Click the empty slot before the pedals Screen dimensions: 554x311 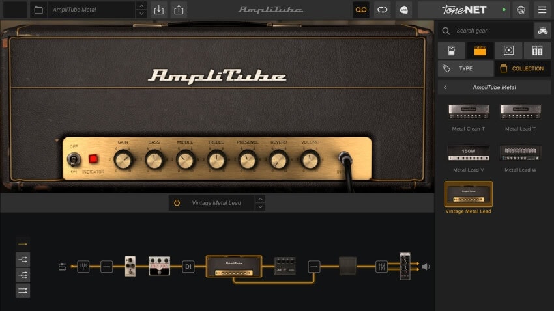click(x=106, y=267)
